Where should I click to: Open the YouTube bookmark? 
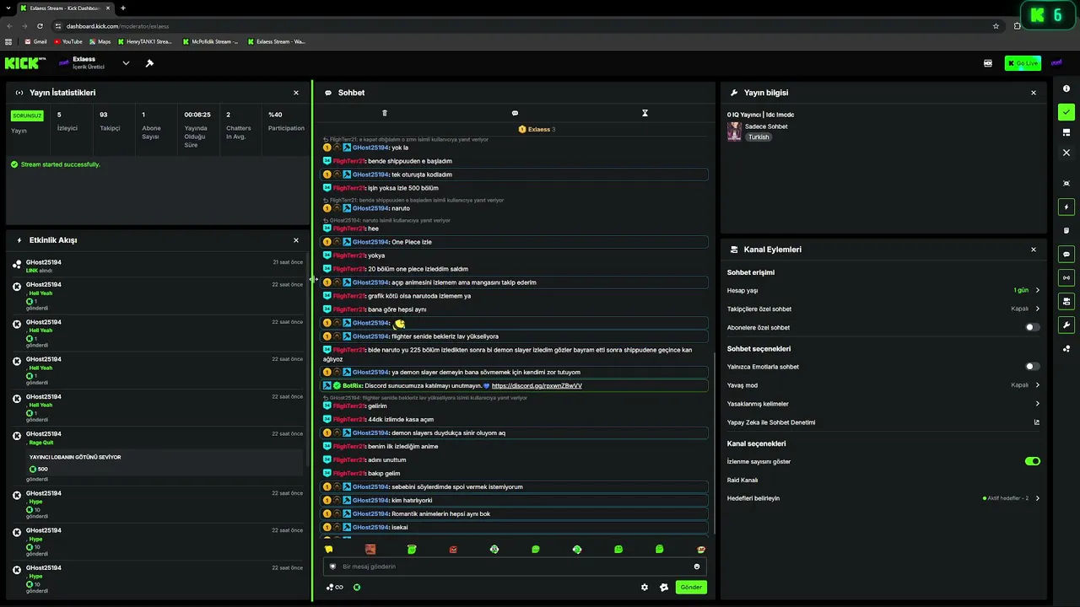[x=68, y=41]
